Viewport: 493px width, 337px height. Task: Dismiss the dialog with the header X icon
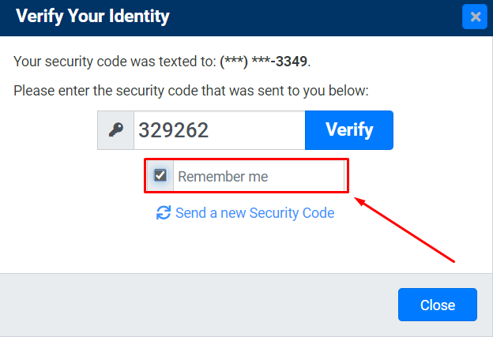coord(475,17)
